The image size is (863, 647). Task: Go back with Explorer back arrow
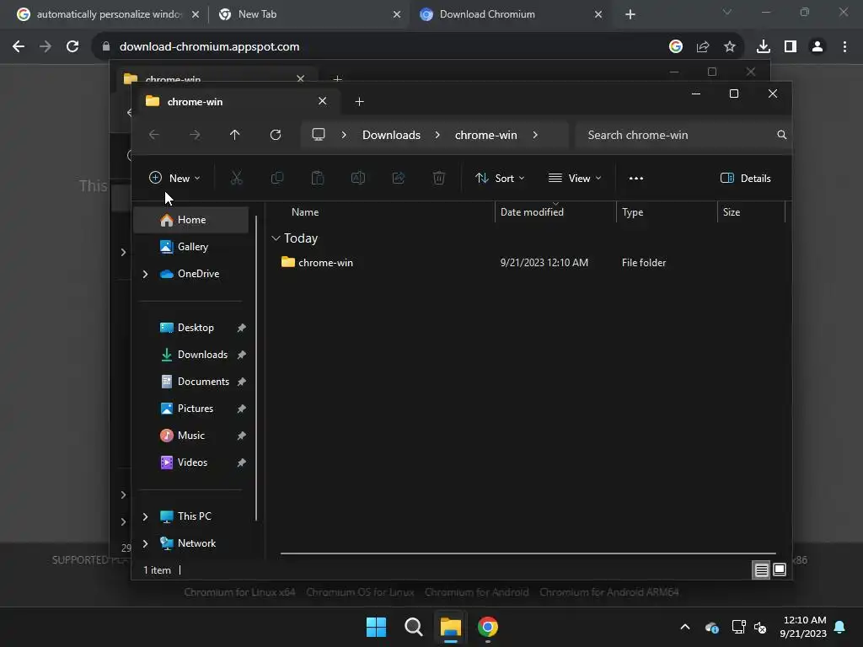click(x=154, y=135)
